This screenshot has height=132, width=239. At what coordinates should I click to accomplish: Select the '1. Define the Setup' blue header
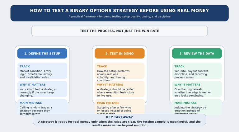pyautogui.click(x=42, y=54)
